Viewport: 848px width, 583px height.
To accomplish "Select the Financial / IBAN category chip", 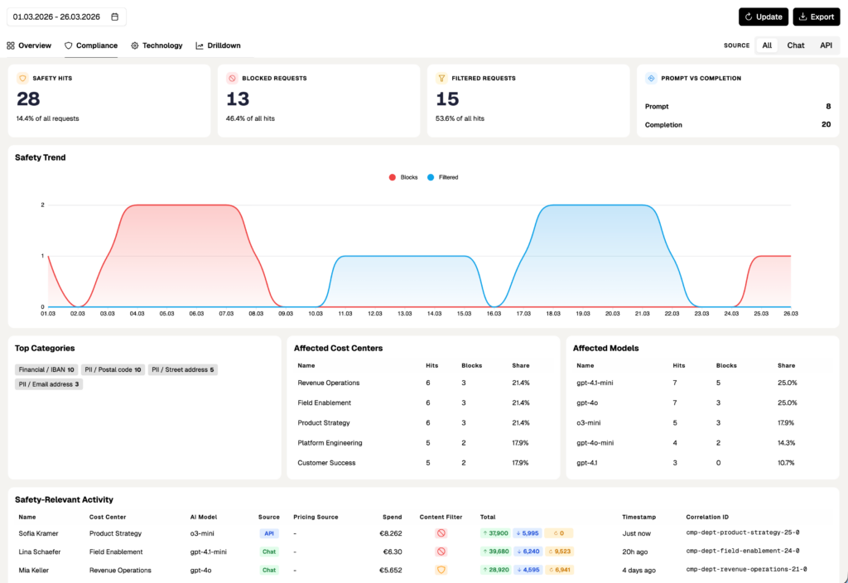I will coord(44,369).
